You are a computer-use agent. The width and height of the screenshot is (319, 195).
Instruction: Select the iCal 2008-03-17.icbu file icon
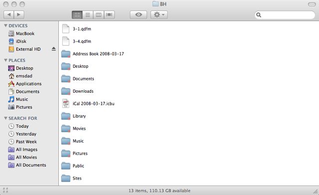(x=66, y=103)
